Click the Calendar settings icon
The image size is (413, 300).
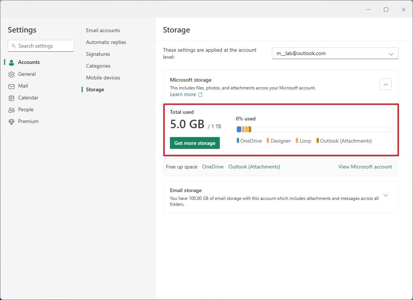click(x=12, y=98)
